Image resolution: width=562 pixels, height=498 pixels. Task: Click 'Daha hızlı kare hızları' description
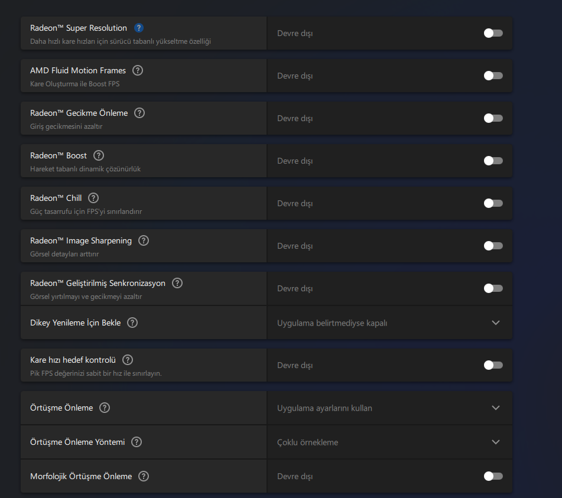pyautogui.click(x=121, y=41)
